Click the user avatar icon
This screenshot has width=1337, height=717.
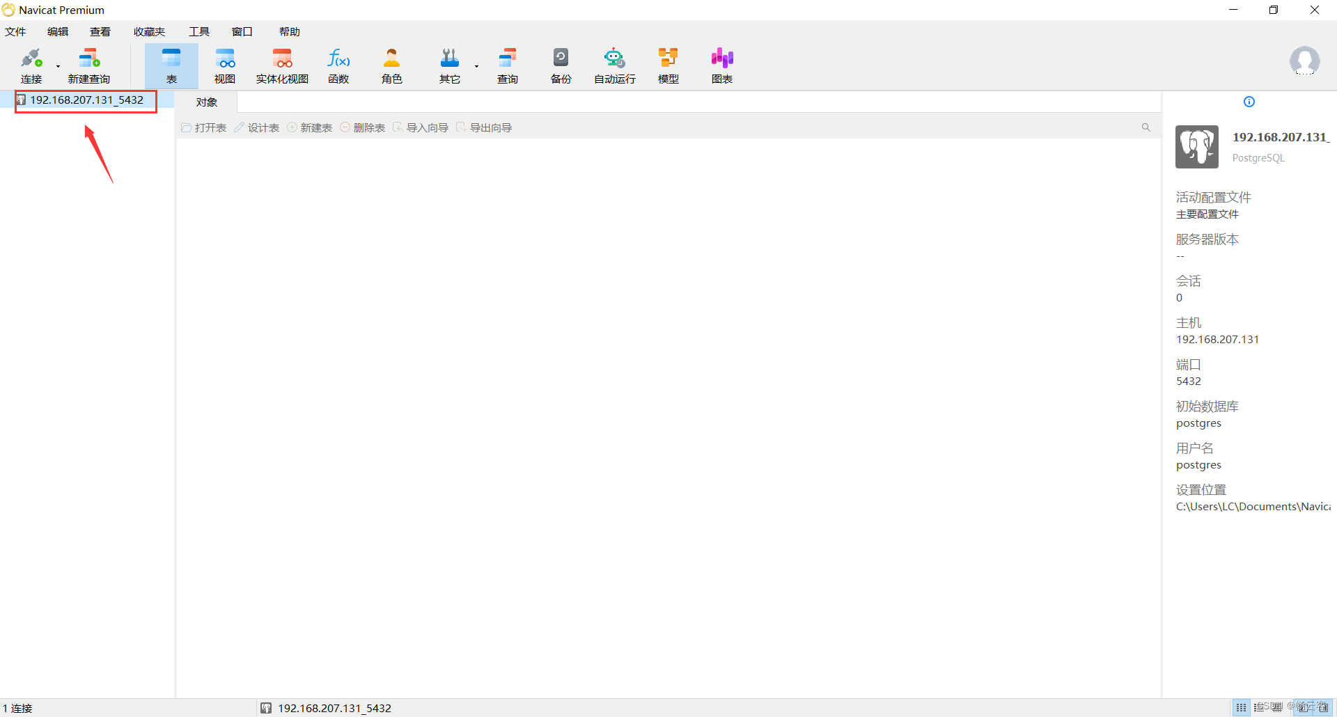click(1304, 61)
